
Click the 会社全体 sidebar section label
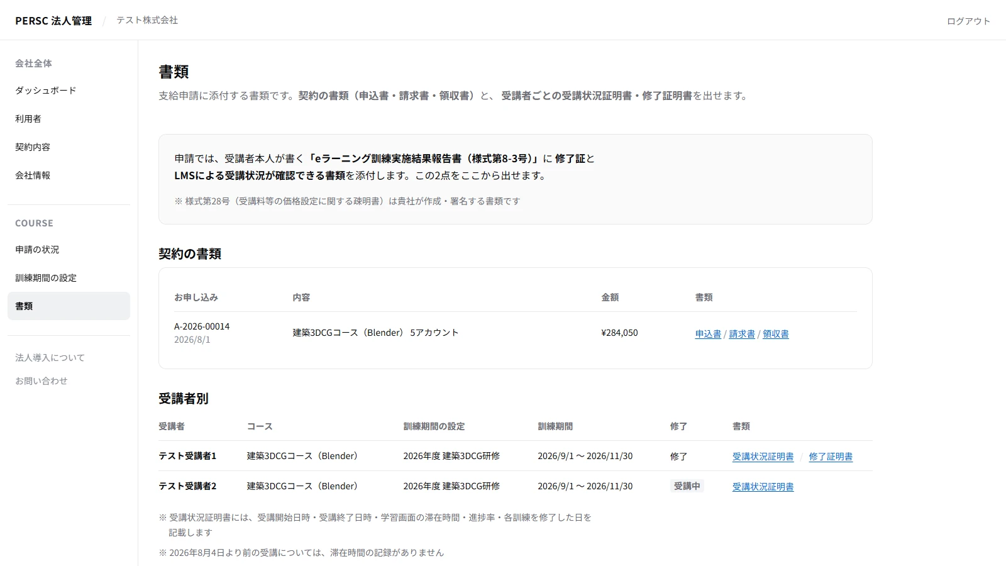(33, 64)
